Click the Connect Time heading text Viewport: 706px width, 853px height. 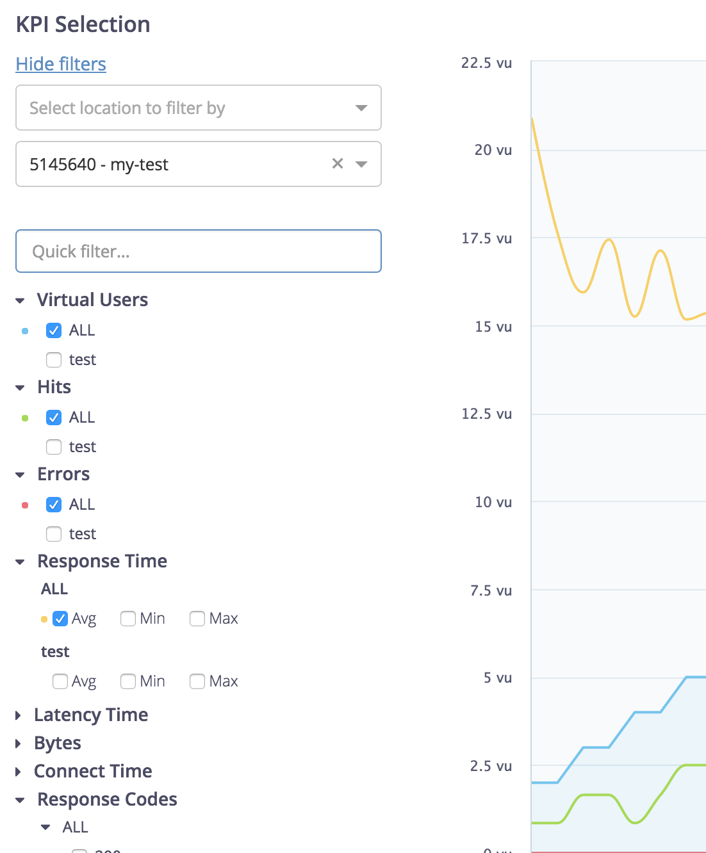(x=93, y=771)
